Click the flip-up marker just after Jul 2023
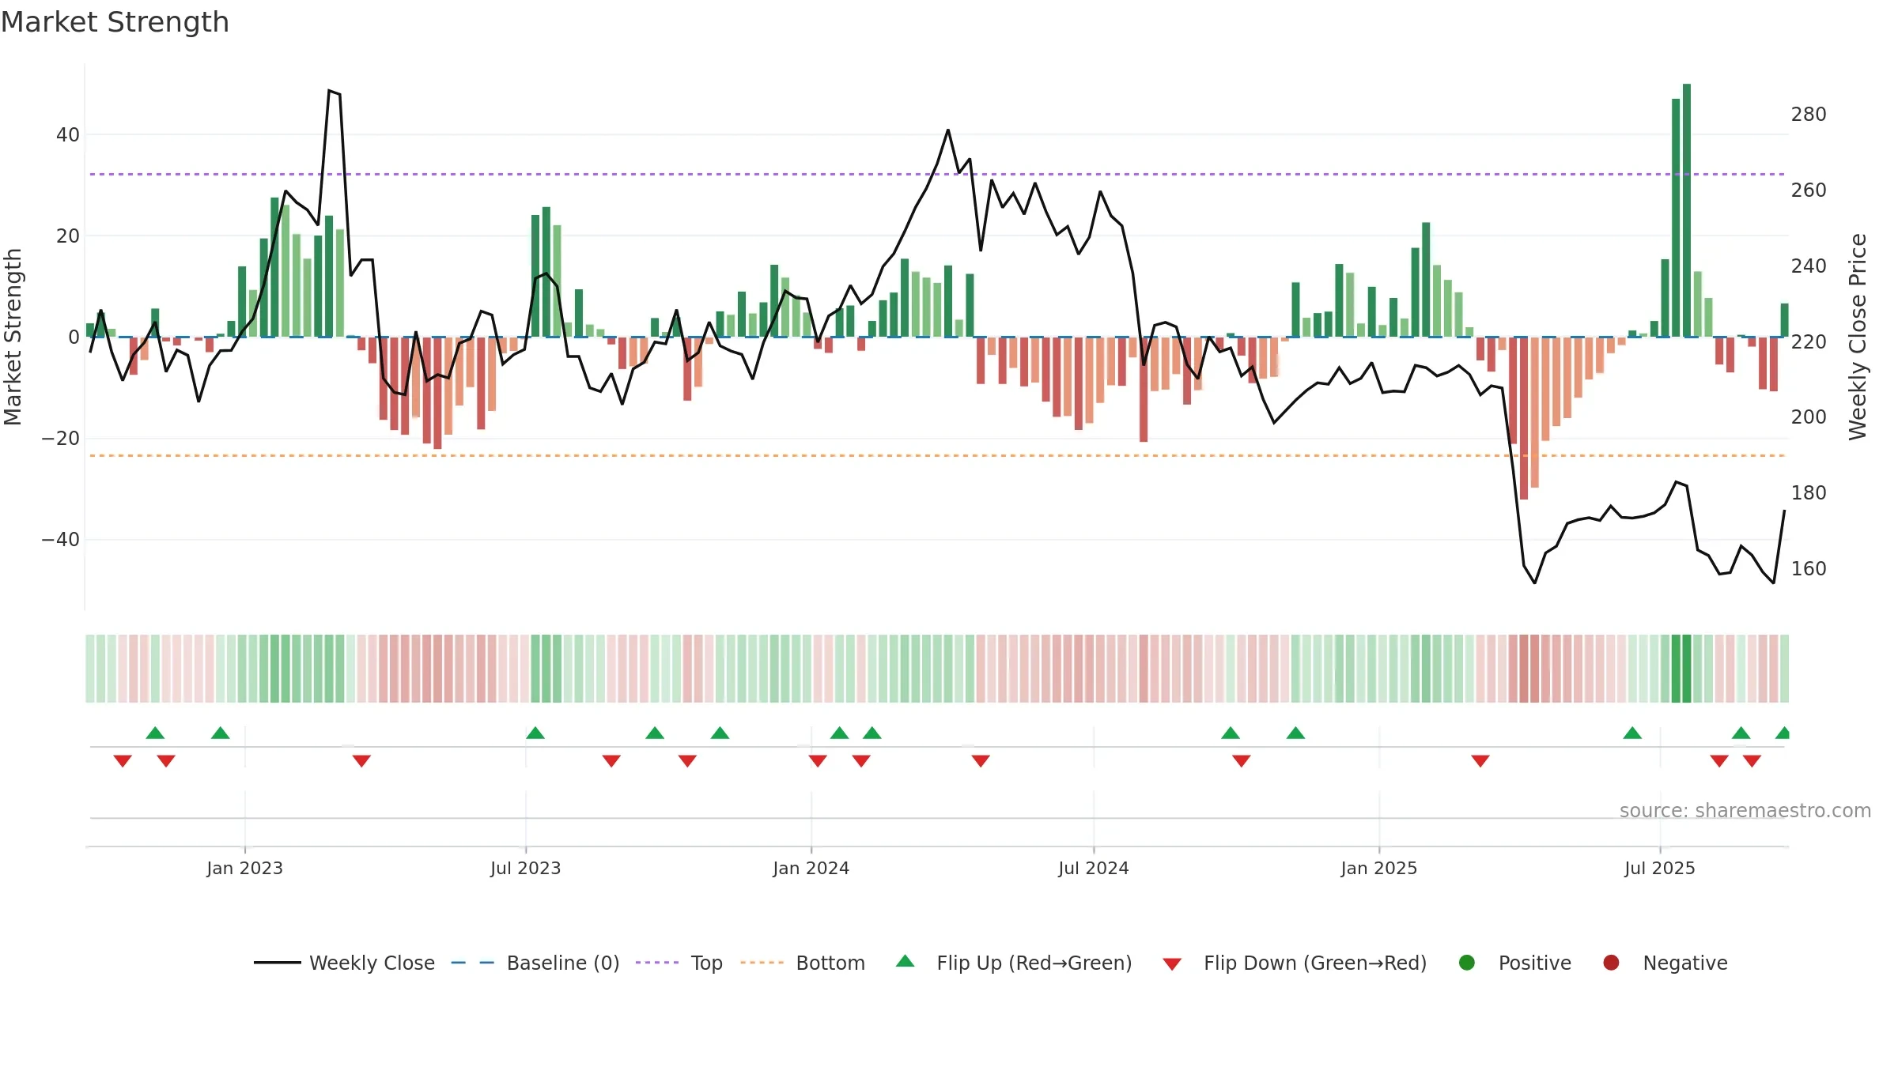Screen dimensions: 1898x1067 (x=535, y=733)
